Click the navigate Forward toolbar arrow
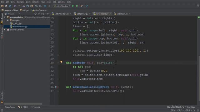 tap(49, 6)
